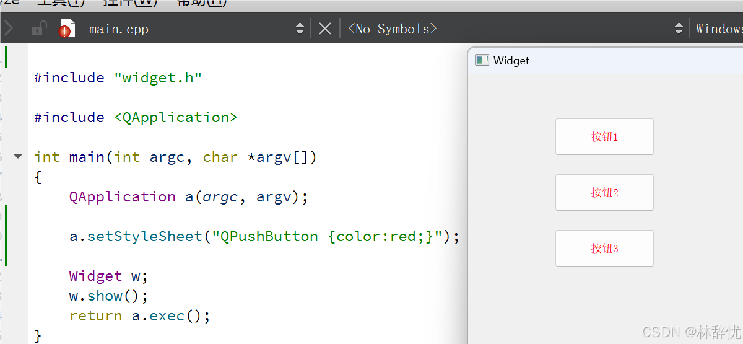Click the "Widget w;" declaration
Viewport: 743px width, 344px height.
109,276
